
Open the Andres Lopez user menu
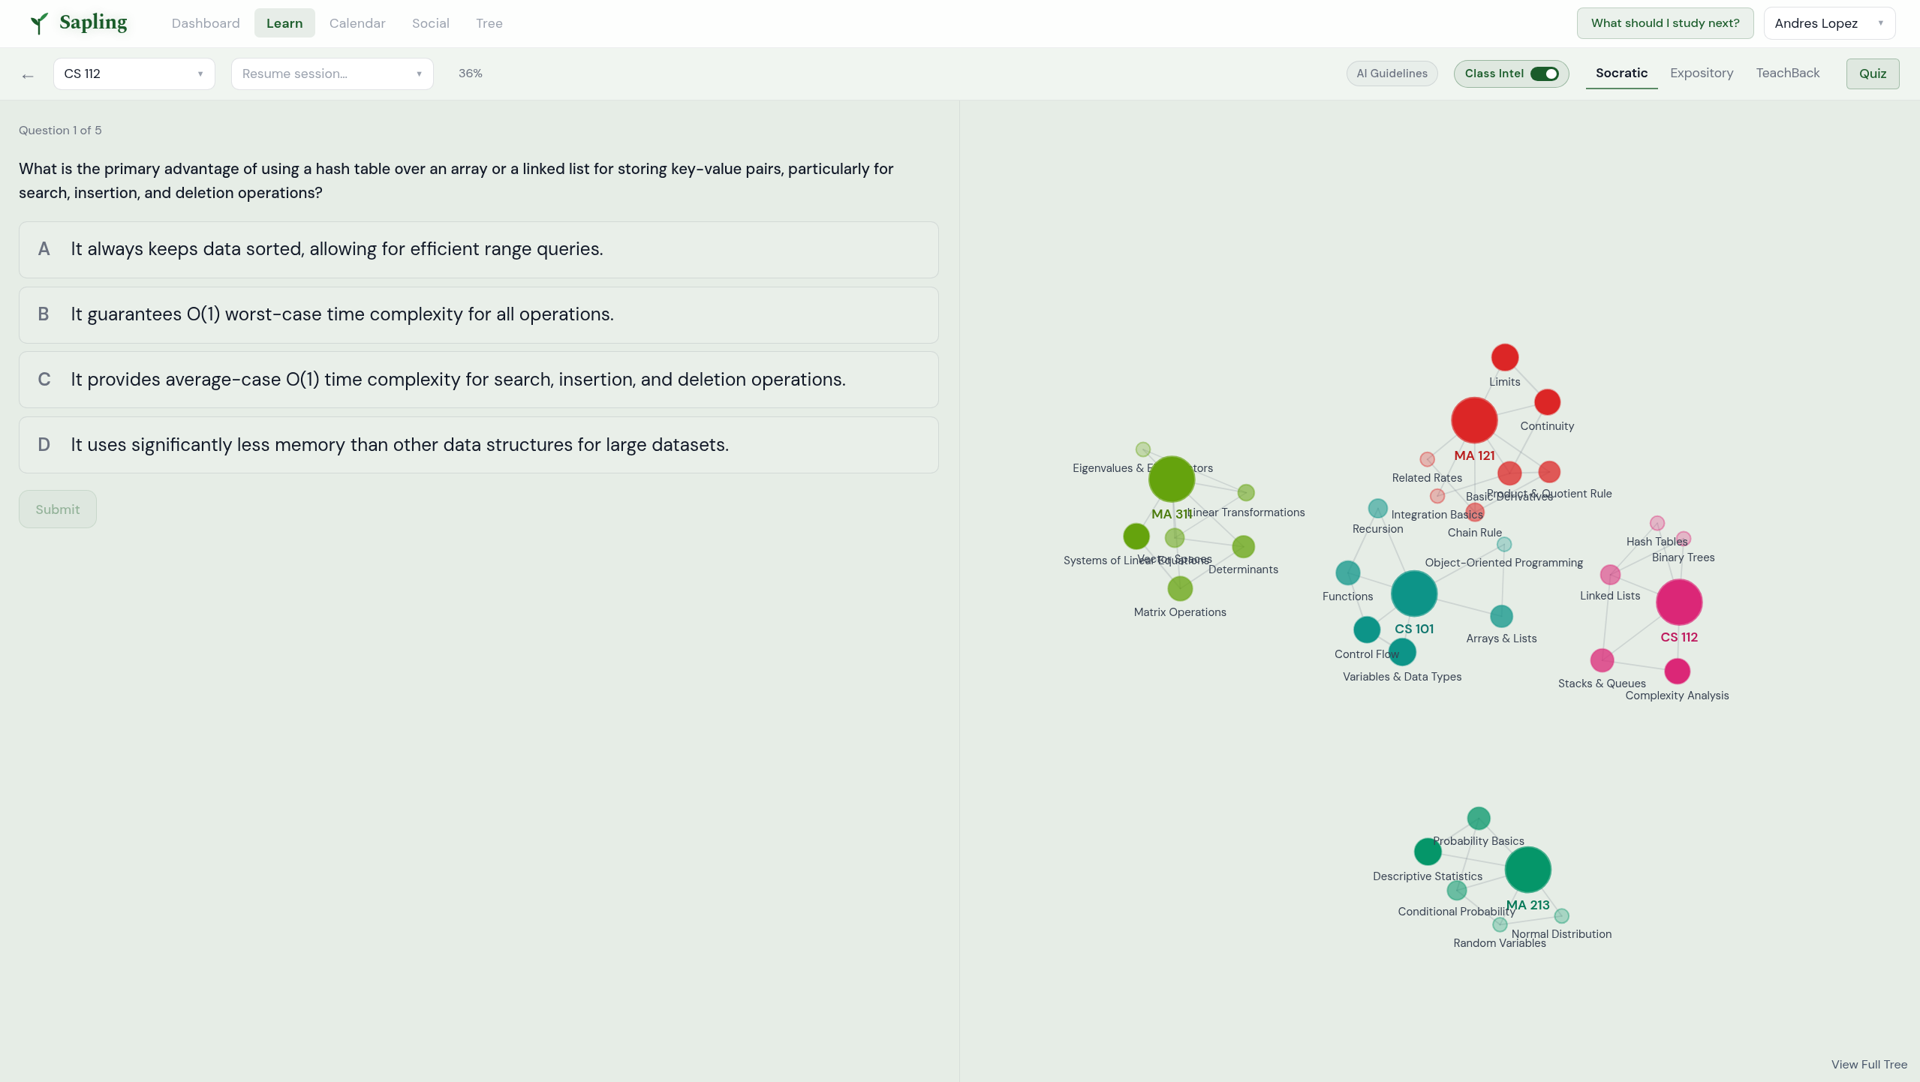pos(1828,23)
